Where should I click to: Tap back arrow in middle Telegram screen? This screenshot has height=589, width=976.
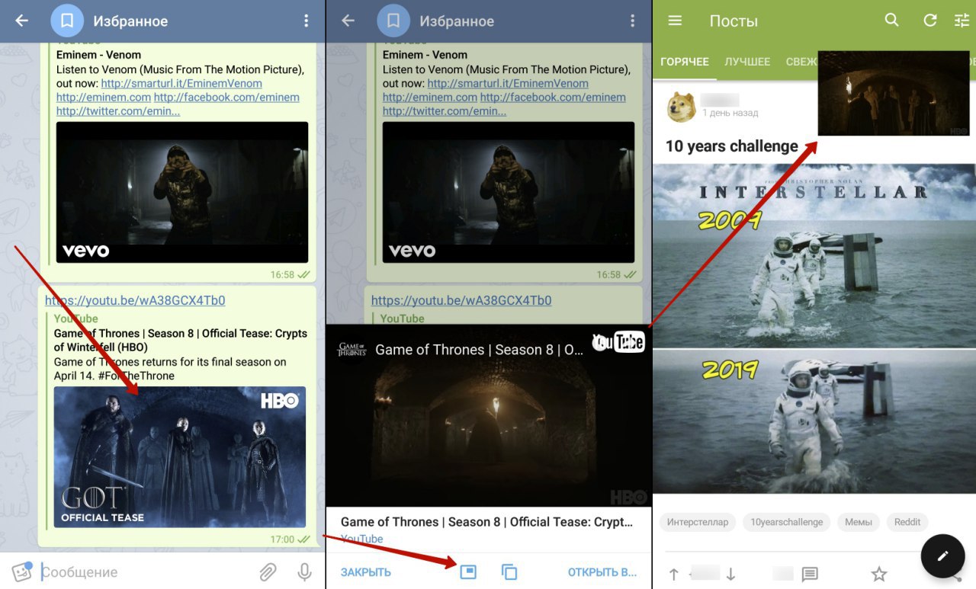click(348, 21)
